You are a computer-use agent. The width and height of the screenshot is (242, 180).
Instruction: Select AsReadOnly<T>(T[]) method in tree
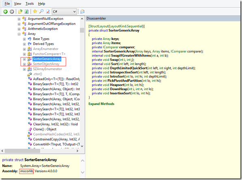[56, 79]
